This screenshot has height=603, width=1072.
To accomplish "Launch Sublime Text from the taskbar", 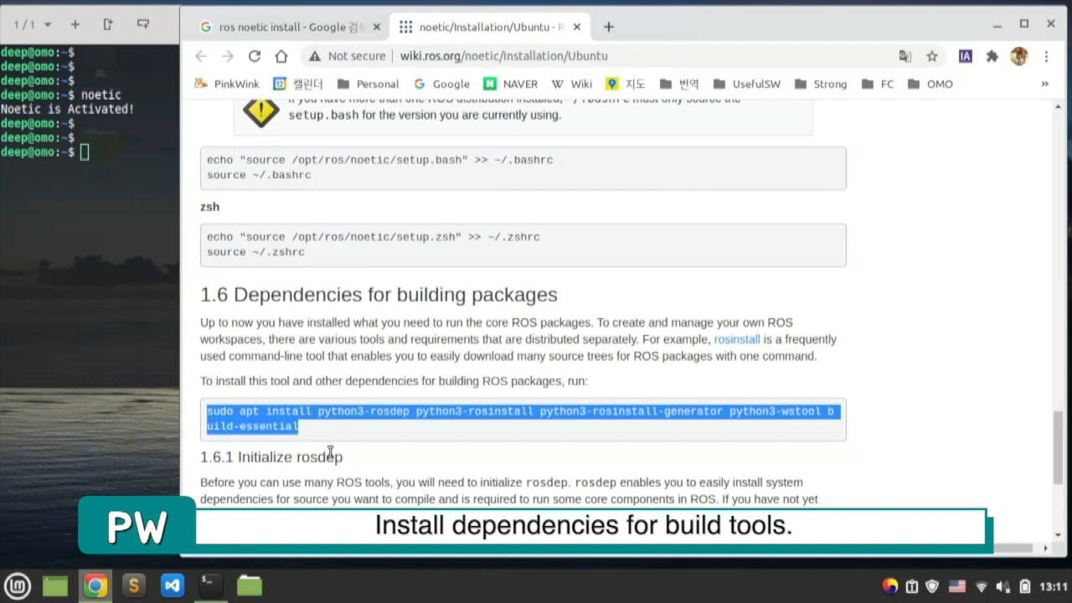I will pos(133,585).
